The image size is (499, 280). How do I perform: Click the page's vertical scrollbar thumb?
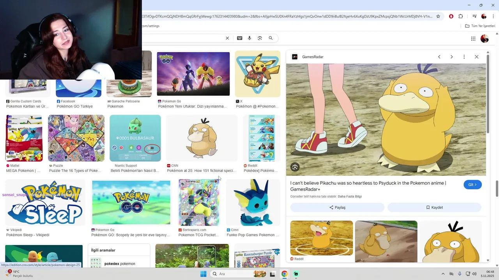coord(497,189)
